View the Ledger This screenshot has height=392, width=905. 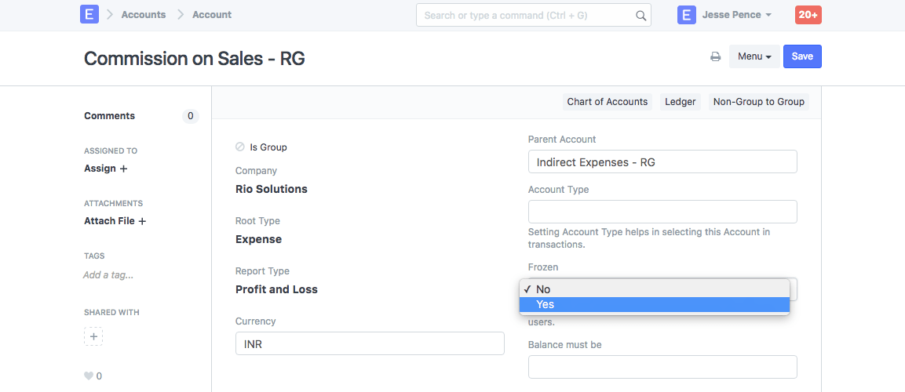[x=681, y=102]
